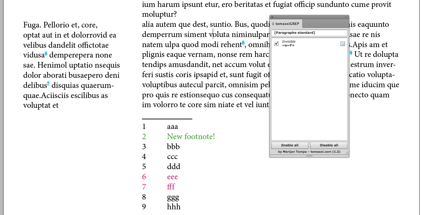
Task: Select the tomaxxiGREP panel tab
Action: click(287, 24)
